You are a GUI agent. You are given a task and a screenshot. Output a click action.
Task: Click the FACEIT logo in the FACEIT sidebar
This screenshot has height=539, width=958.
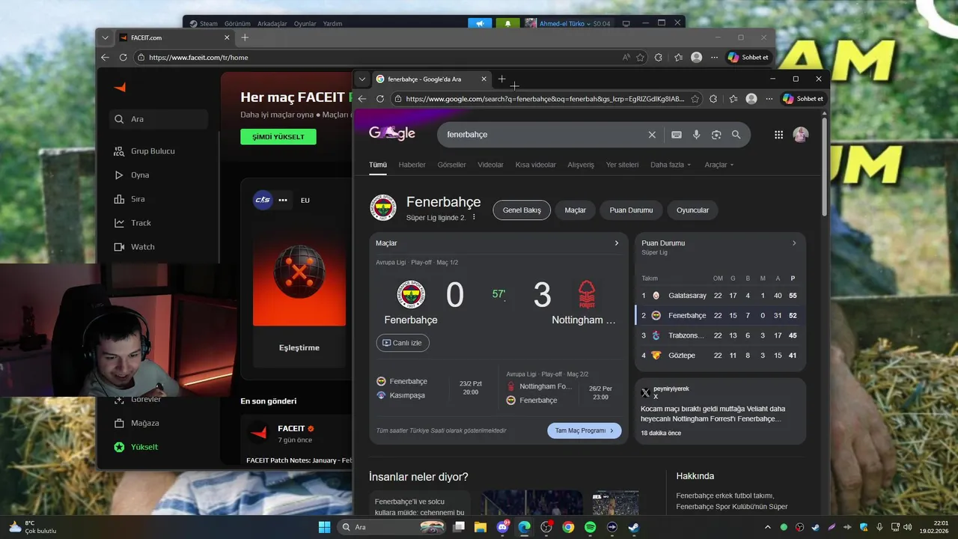120,88
